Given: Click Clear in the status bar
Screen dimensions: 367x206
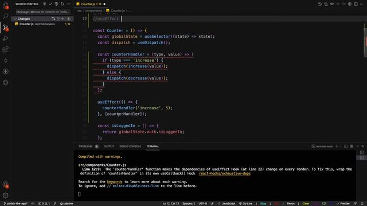Looking at the screenshot, I should (x=306, y=204).
